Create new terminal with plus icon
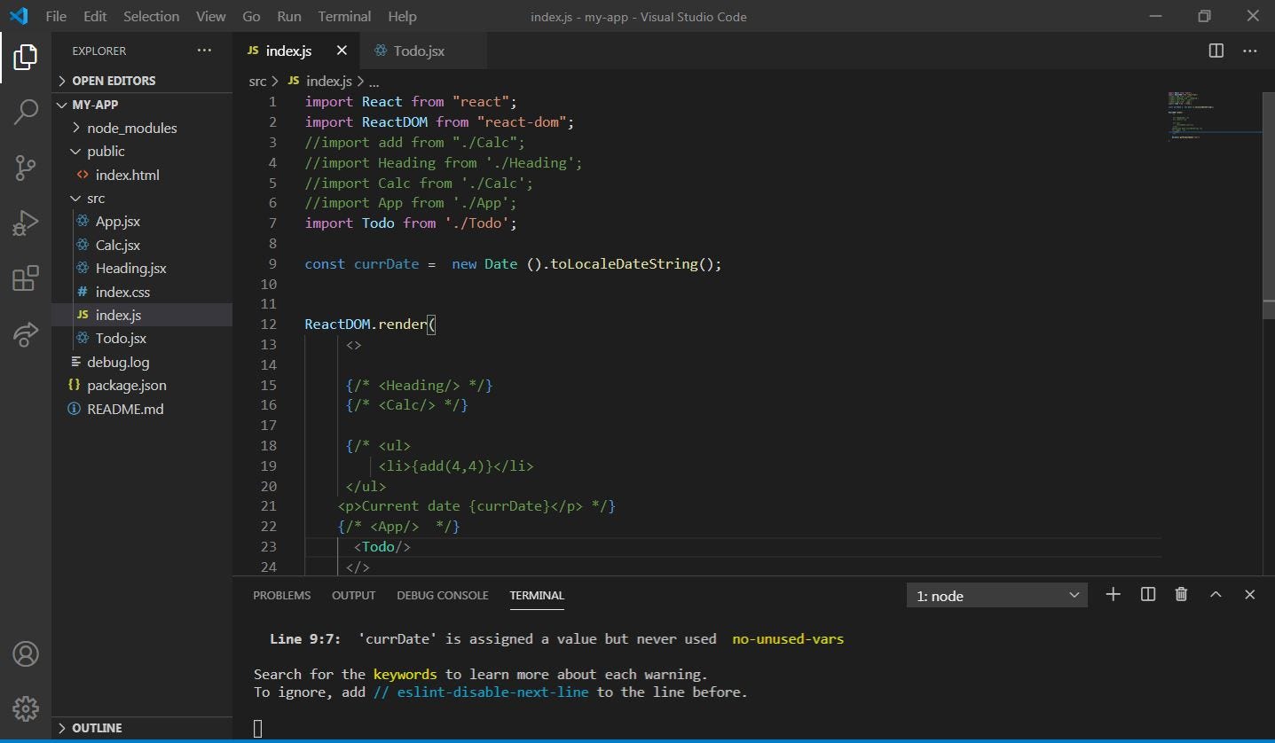The width and height of the screenshot is (1275, 743). click(x=1114, y=594)
